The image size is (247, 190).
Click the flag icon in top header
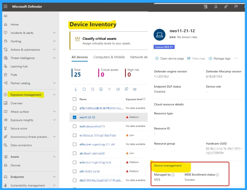[236, 7]
